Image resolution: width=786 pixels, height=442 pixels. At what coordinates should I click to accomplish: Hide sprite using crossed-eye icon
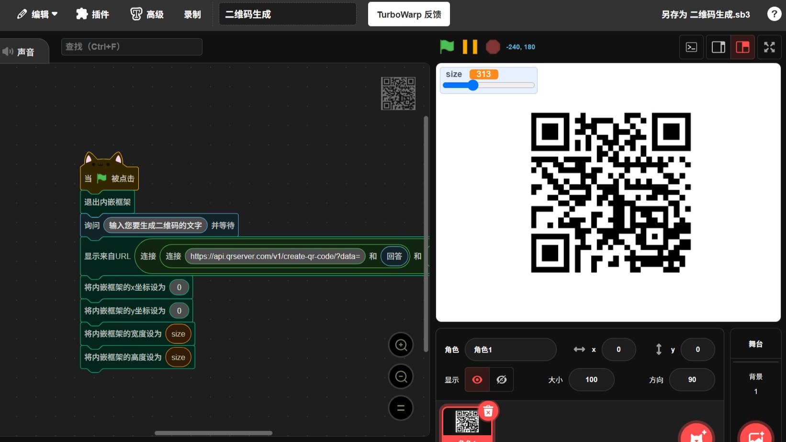502,380
